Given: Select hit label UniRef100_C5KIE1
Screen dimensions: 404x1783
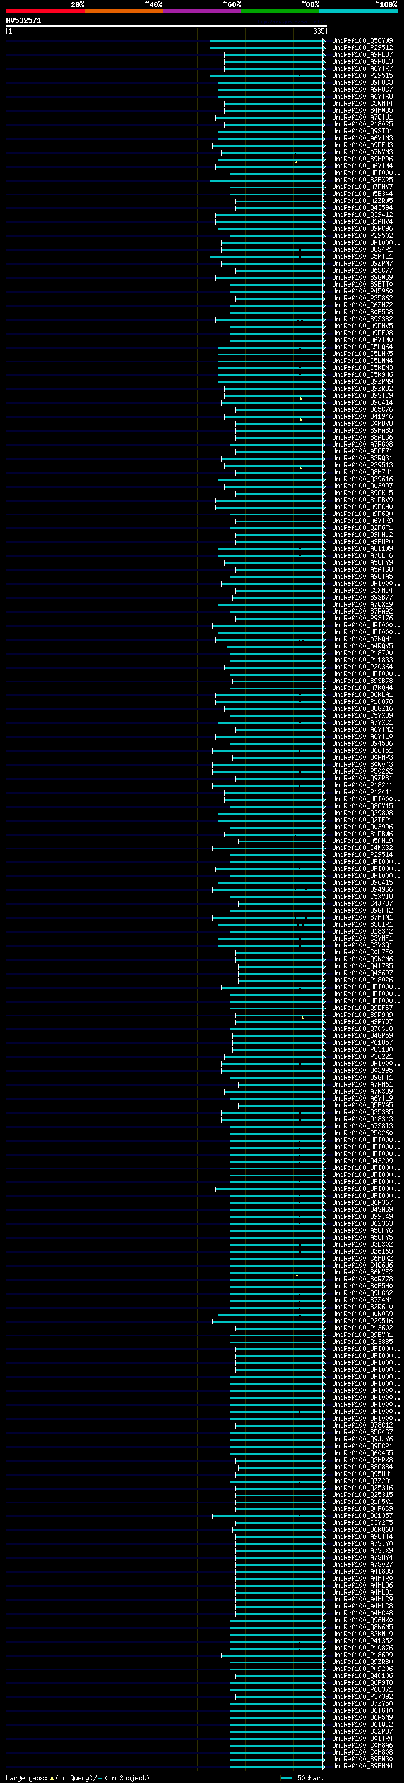Looking at the screenshot, I should (x=362, y=256).
